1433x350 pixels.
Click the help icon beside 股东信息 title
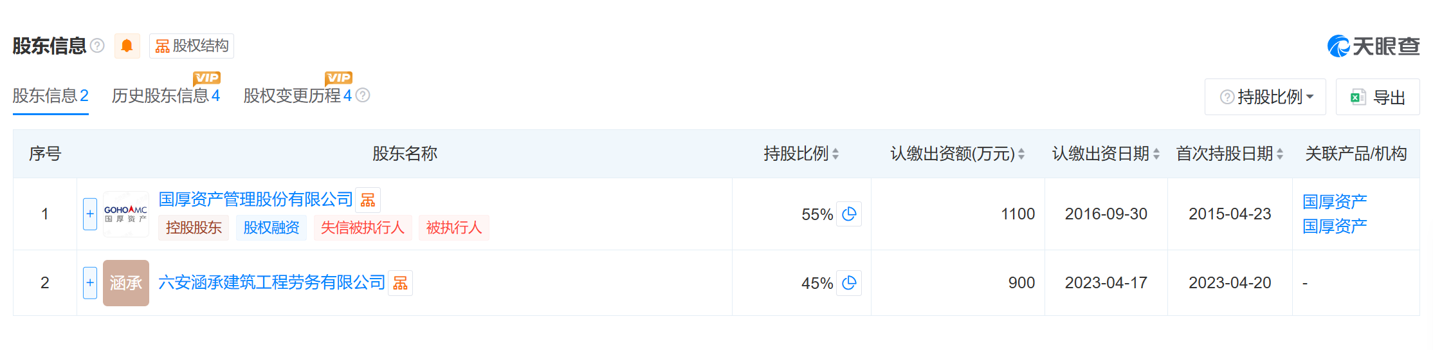[97, 46]
